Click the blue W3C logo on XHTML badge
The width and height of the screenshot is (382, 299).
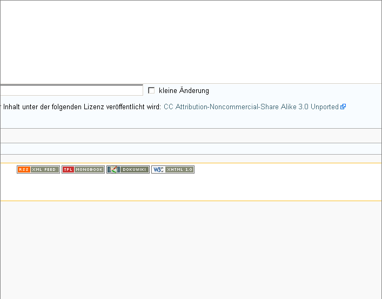point(158,170)
